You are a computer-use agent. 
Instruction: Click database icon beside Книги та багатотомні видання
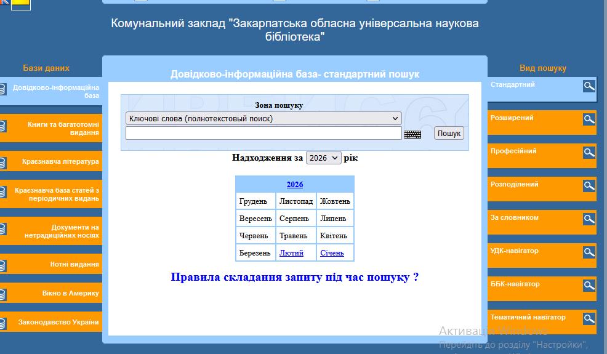click(2, 127)
